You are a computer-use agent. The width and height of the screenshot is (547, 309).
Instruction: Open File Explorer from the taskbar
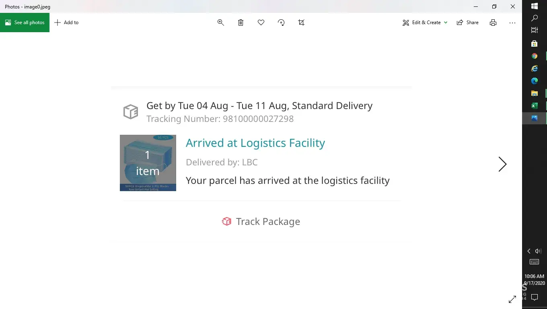[535, 93]
